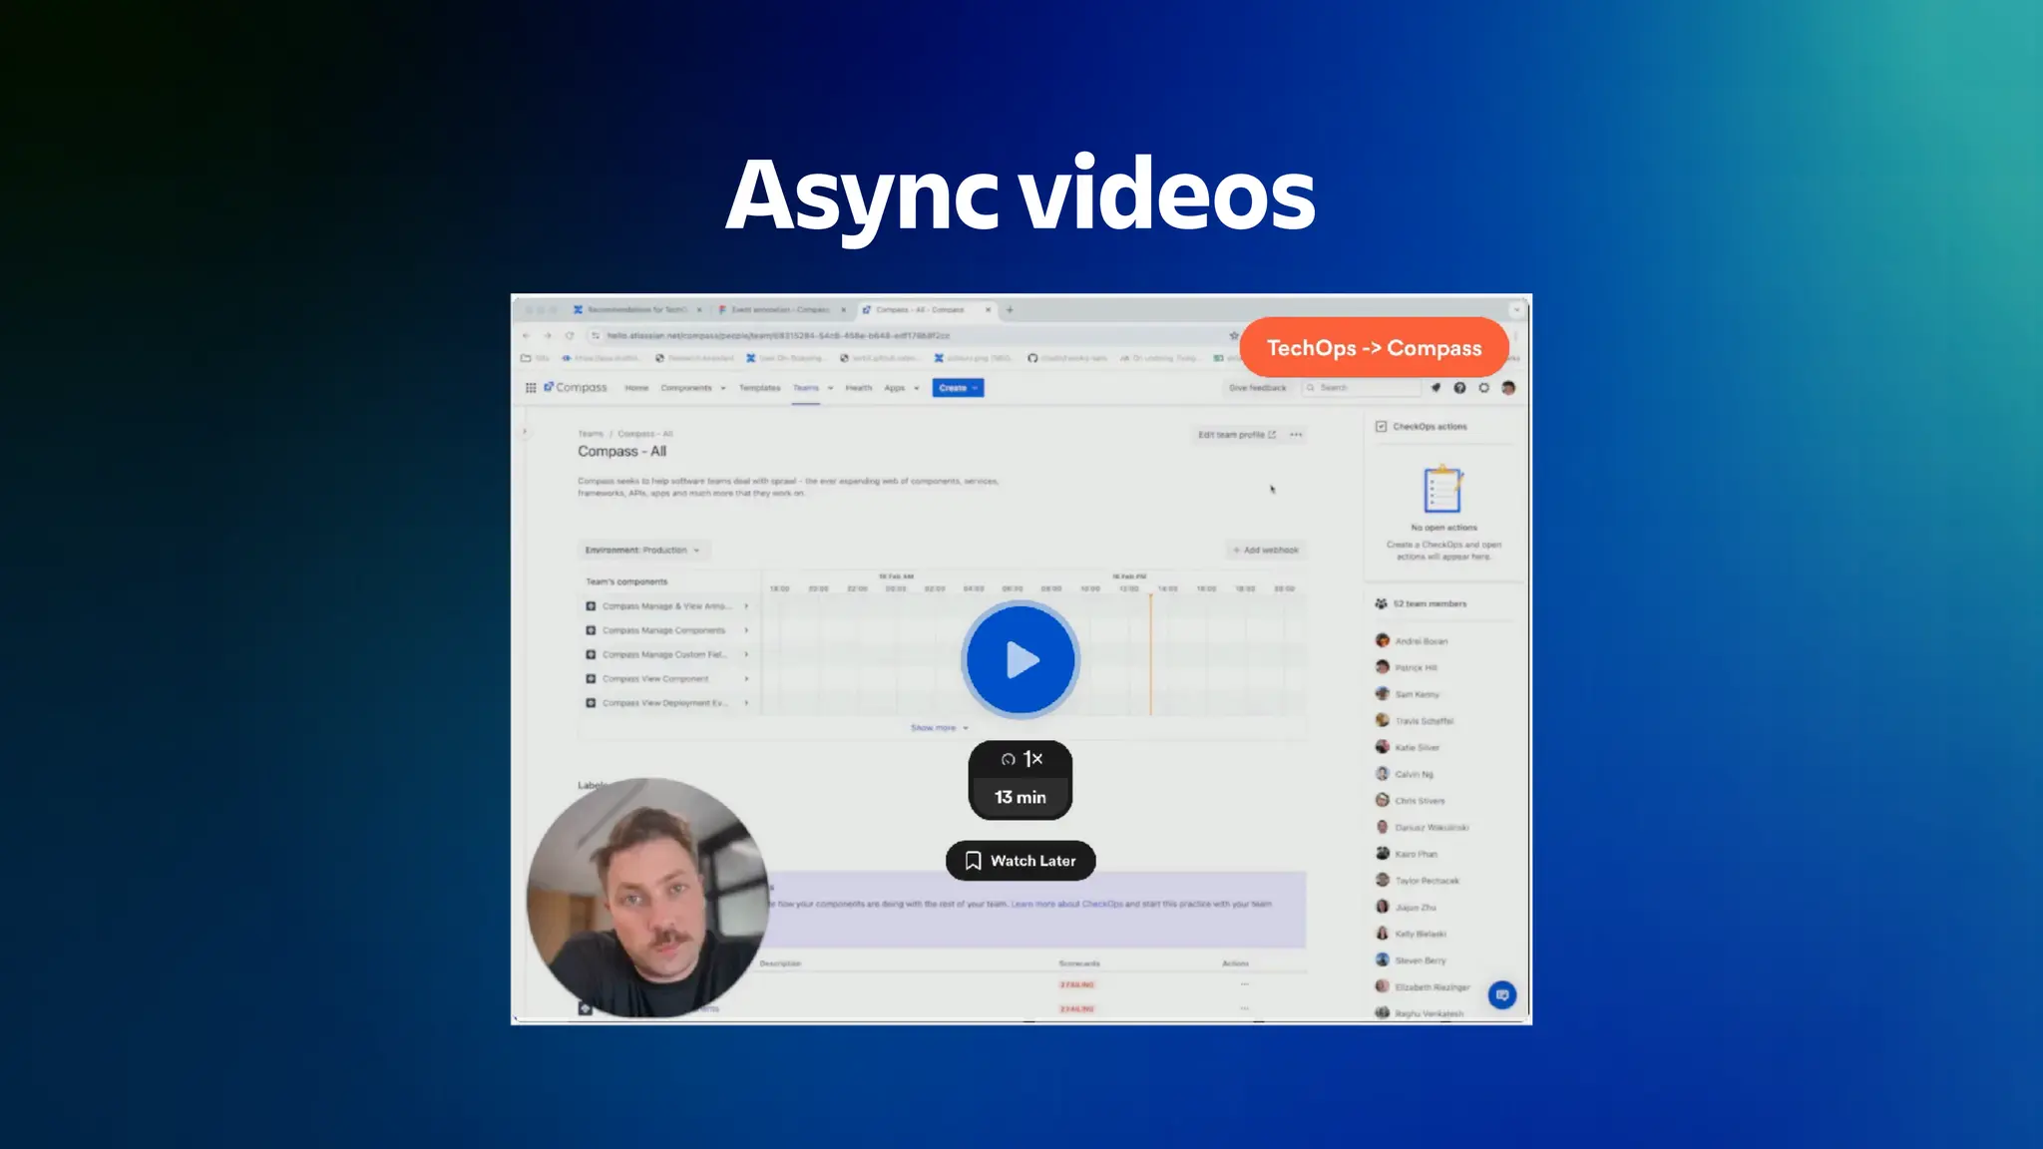2043x1149 pixels.
Task: Click the orange timeline current-time marker
Action: tap(1150, 654)
